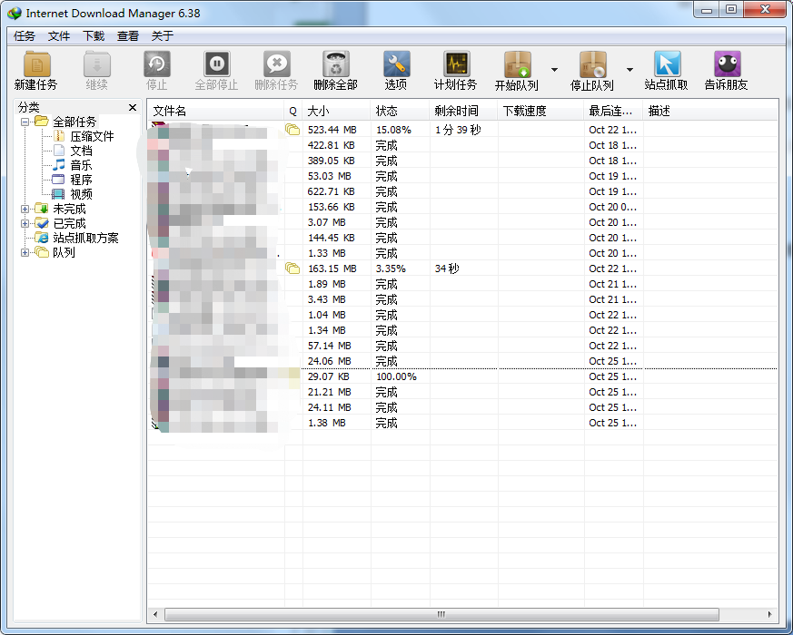
Task: Click the 开始队列 (start queue) icon
Action: point(517,64)
